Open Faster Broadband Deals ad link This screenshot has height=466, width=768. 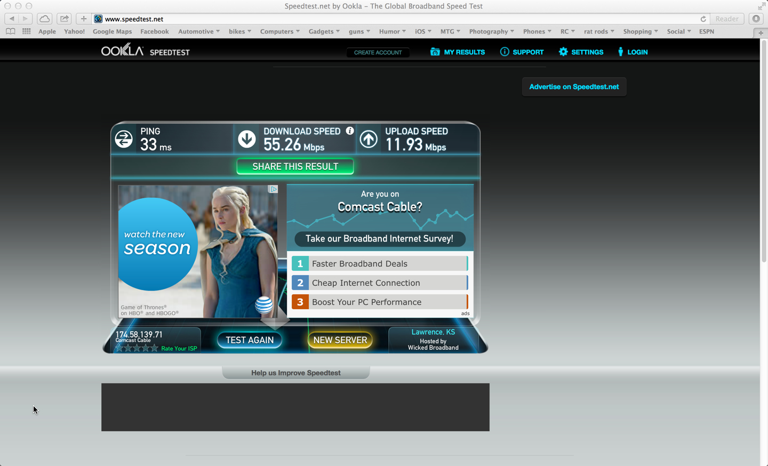(380, 263)
